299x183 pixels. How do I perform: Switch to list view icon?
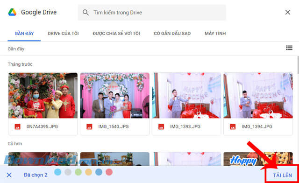(289, 48)
